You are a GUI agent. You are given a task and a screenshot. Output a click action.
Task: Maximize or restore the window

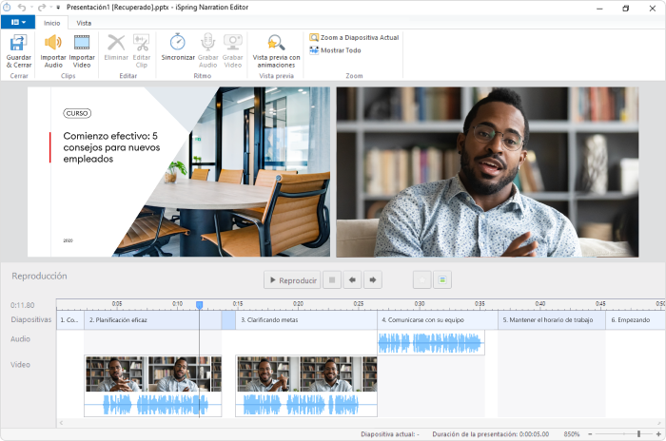pos(626,8)
